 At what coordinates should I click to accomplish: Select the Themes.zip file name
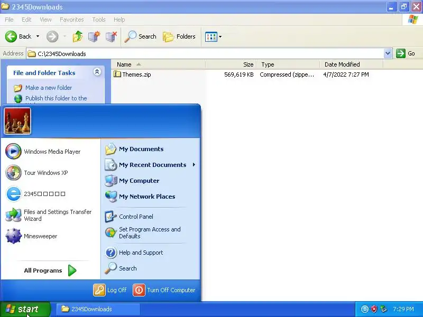coord(136,74)
